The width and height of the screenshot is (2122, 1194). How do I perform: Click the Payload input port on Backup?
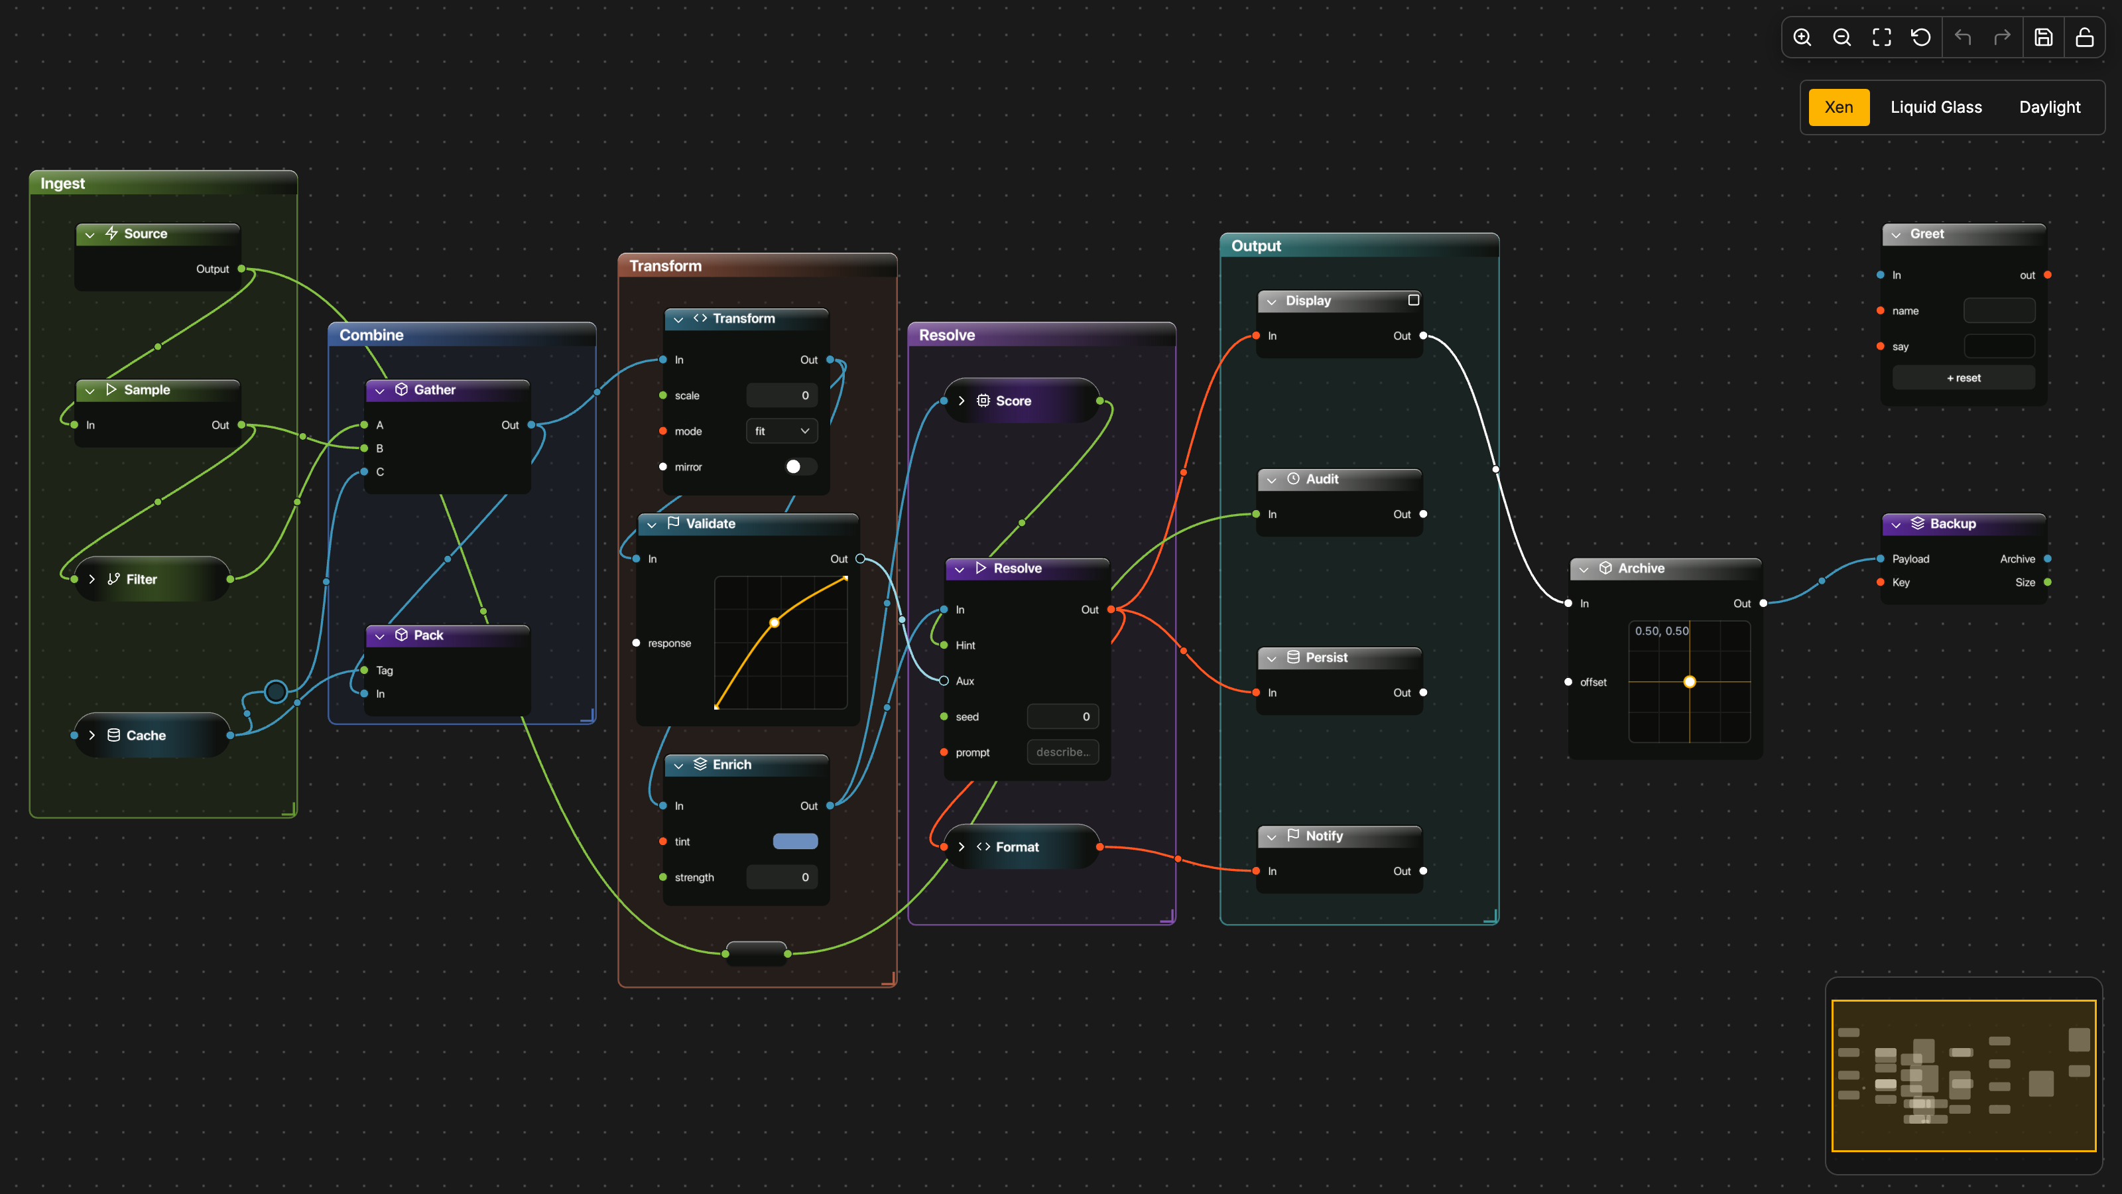pos(1881,559)
